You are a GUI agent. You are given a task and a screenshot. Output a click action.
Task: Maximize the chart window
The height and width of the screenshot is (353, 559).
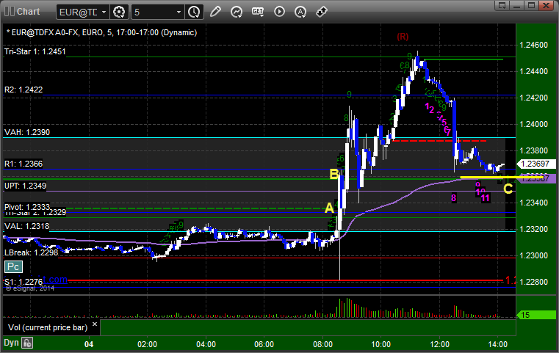(x=532, y=5)
